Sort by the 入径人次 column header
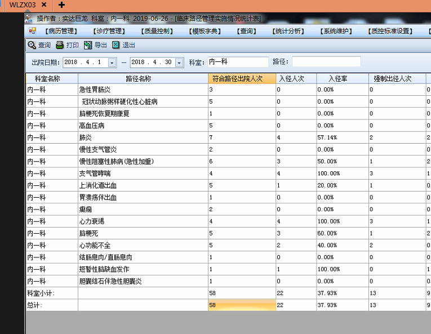 pyautogui.click(x=296, y=79)
